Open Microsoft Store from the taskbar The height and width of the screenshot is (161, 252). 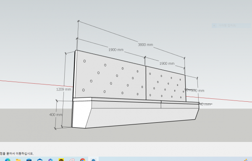pos(29,160)
